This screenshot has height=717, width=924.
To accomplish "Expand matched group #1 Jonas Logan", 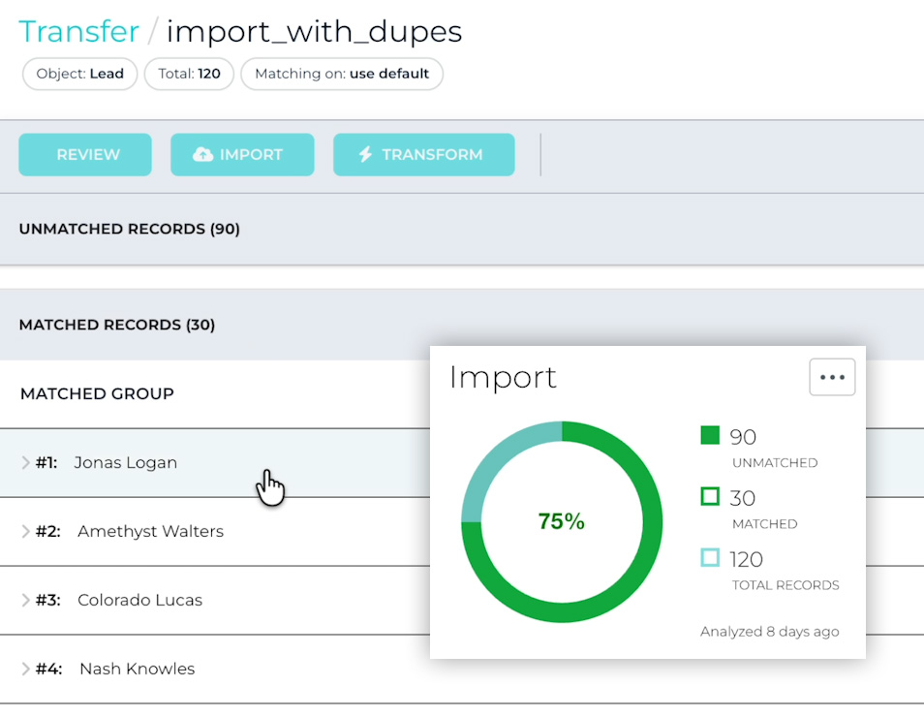I will tap(26, 462).
